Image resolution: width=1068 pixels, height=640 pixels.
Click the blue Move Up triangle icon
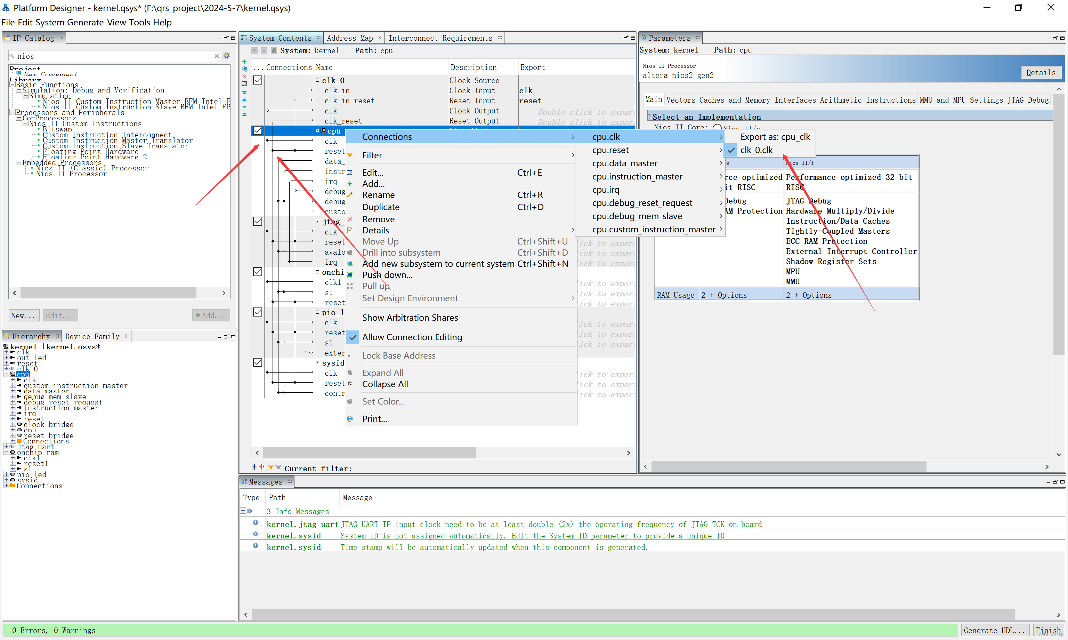tap(244, 99)
